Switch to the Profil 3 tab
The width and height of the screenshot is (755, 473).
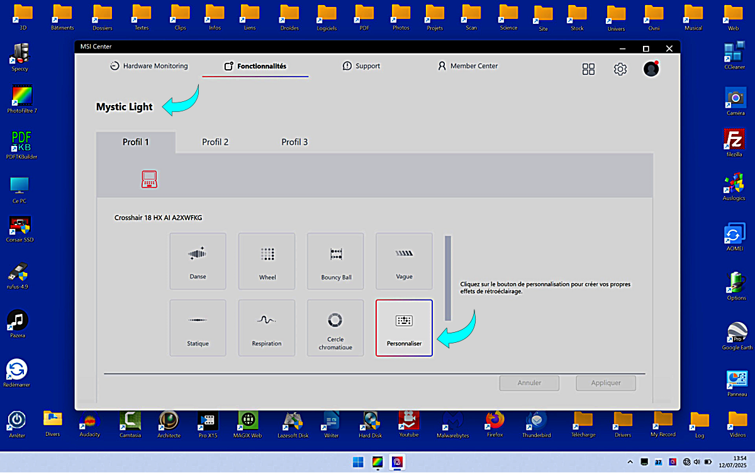coord(294,142)
